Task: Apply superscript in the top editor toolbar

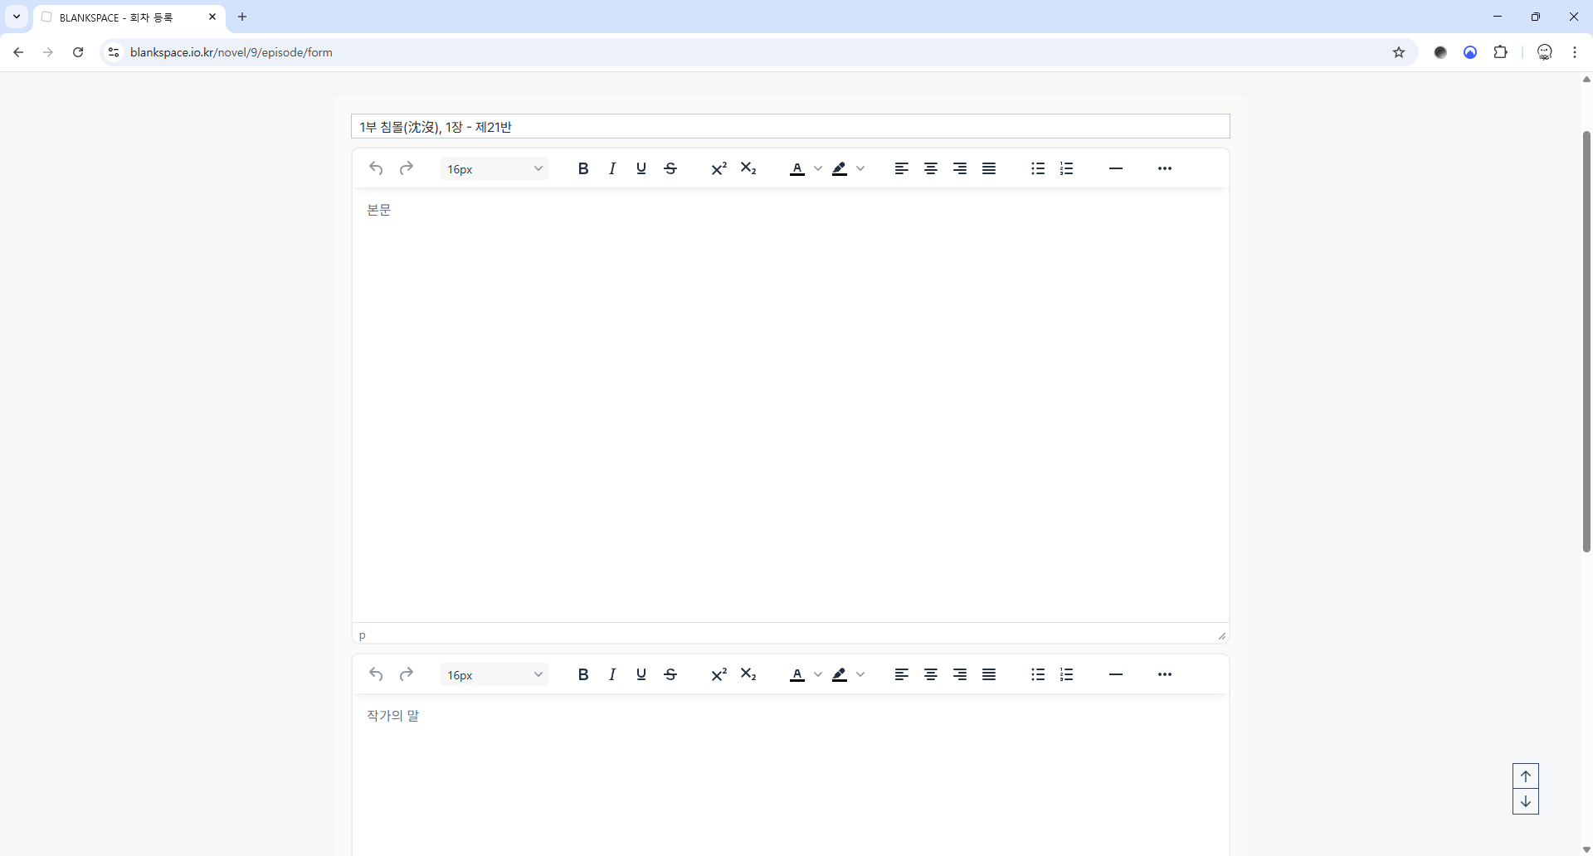Action: point(719,168)
